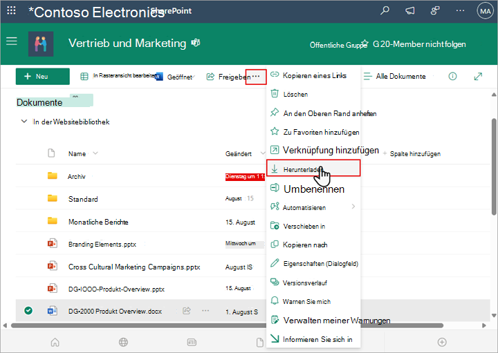
Task: Click the vertical scrollbar thumb
Action: 494,166
